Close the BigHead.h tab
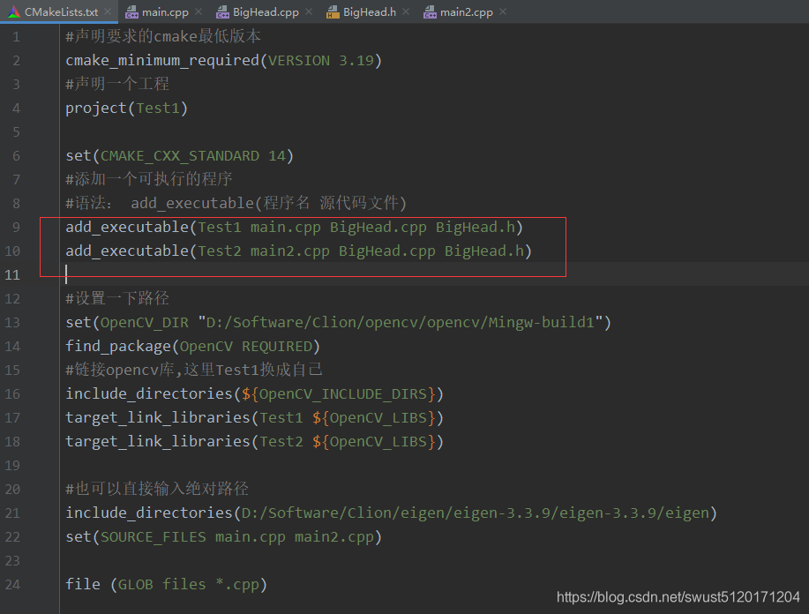Viewport: 809px width, 614px height. (x=405, y=11)
